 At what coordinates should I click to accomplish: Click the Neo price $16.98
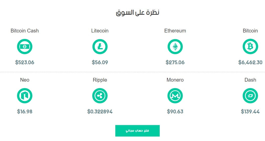click(25, 112)
